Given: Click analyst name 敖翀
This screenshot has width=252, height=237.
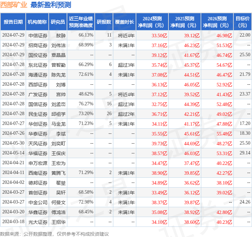Looking at the screenshot, I should (61, 36).
